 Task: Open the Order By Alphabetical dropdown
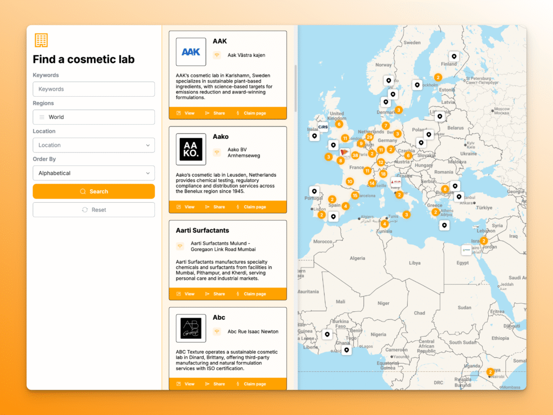pyautogui.click(x=93, y=173)
